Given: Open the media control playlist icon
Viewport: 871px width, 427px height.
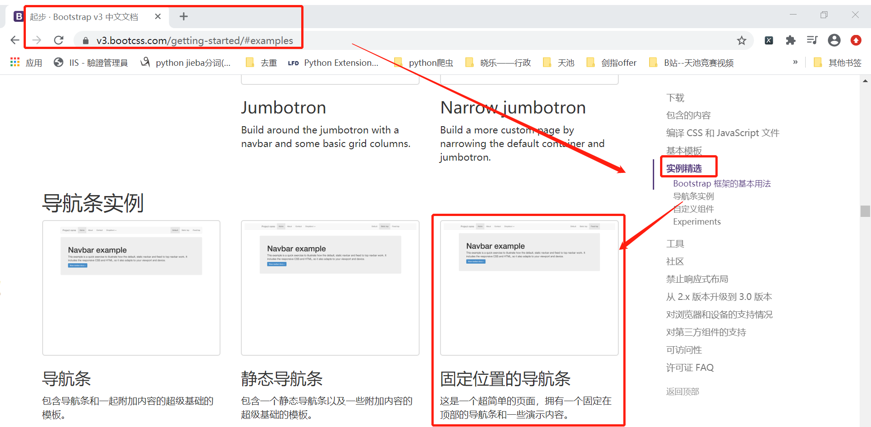Looking at the screenshot, I should (x=812, y=40).
